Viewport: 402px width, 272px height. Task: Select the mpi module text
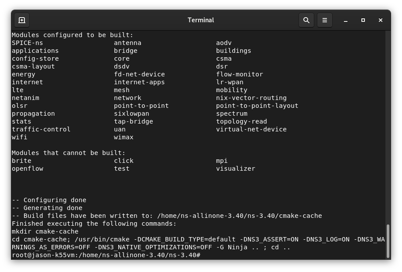pos(221,161)
